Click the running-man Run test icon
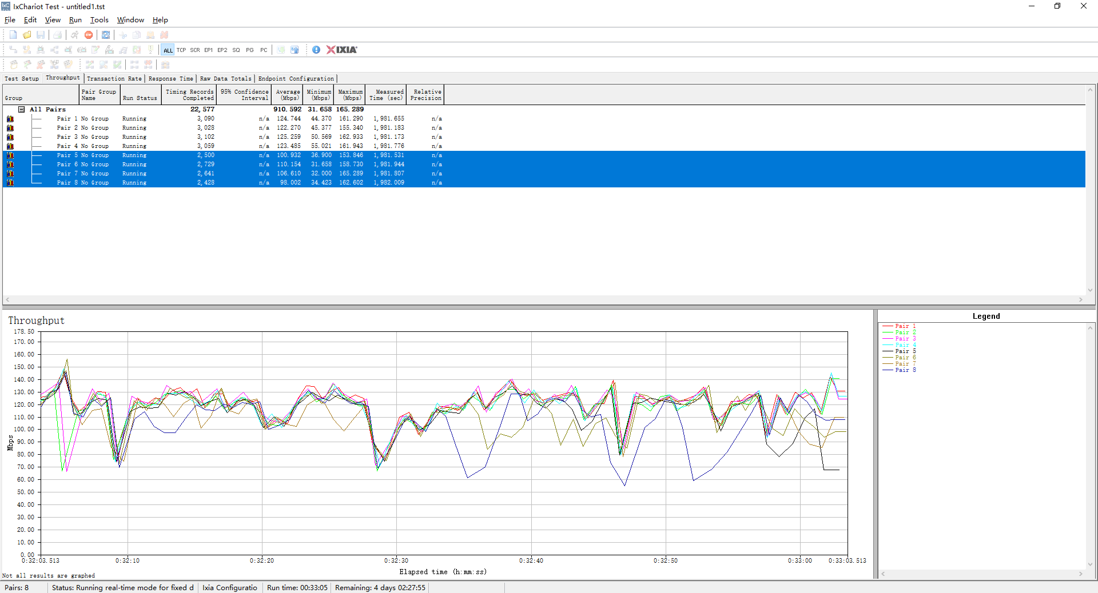Screen dimensions: 1098x593 pyautogui.click(x=75, y=35)
